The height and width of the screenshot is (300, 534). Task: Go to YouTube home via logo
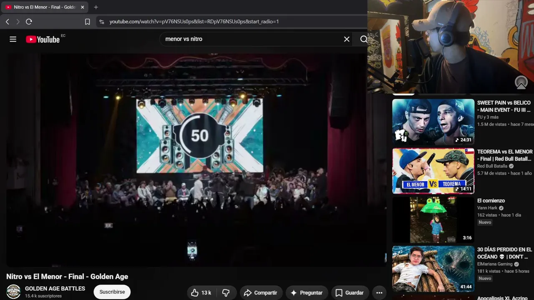(x=43, y=39)
